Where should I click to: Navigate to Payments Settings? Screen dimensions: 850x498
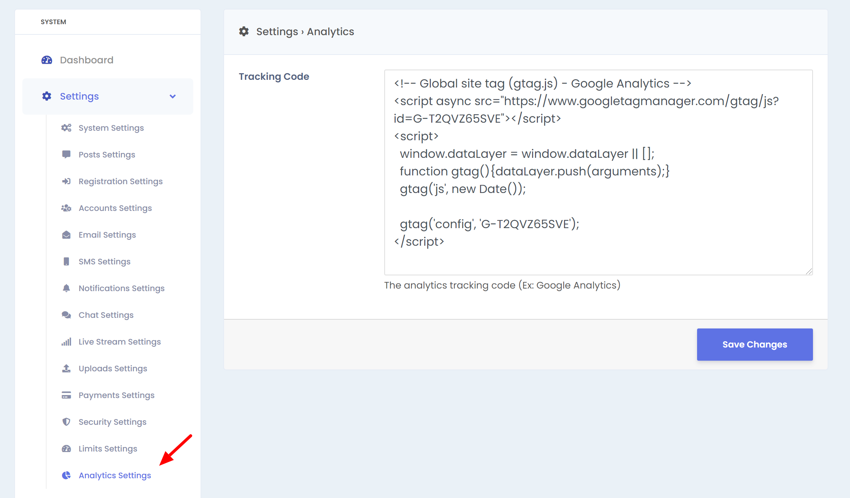pyautogui.click(x=116, y=395)
